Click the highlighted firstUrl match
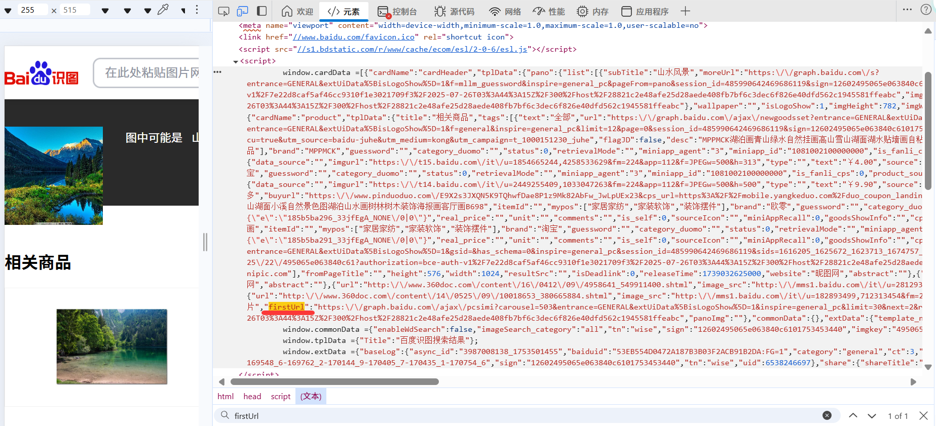 [286, 307]
